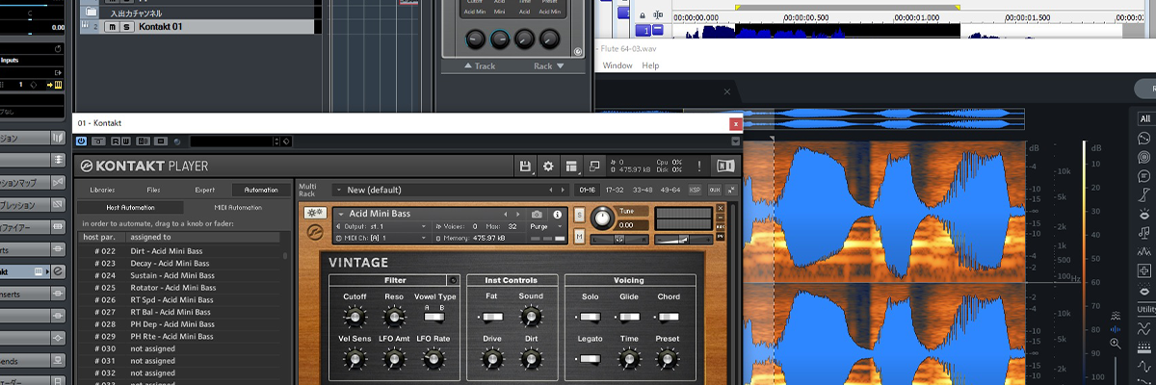
Task: Toggle Kontakt browser panel view icon
Action: coord(571,166)
